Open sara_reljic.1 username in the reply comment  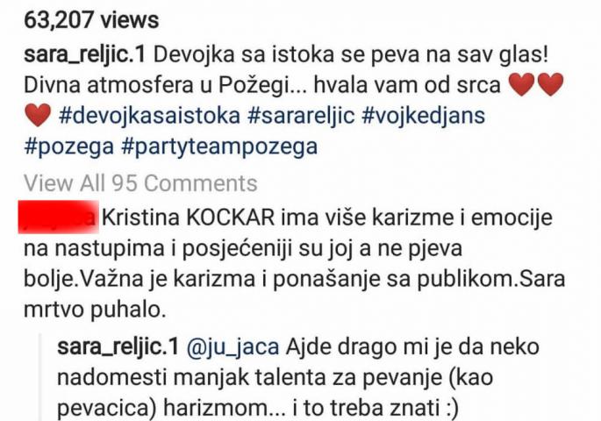coord(118,346)
